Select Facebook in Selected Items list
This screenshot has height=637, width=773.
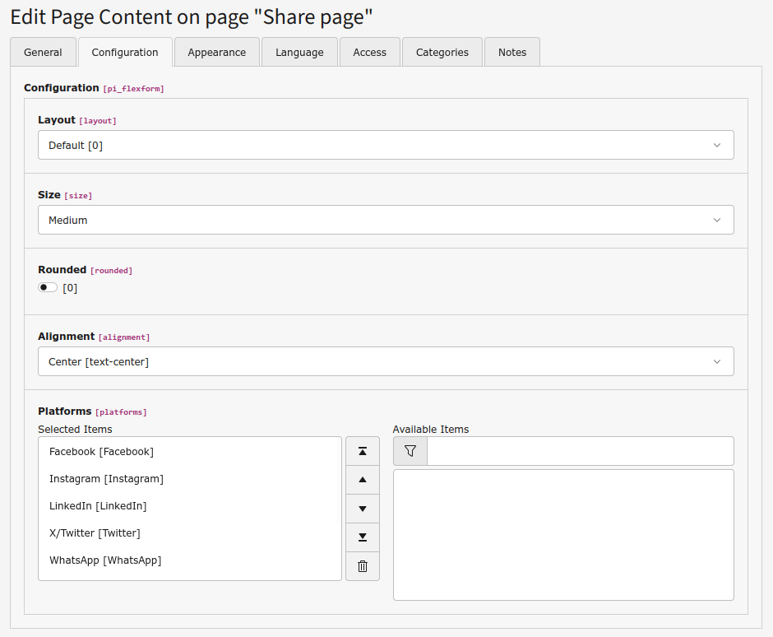101,451
